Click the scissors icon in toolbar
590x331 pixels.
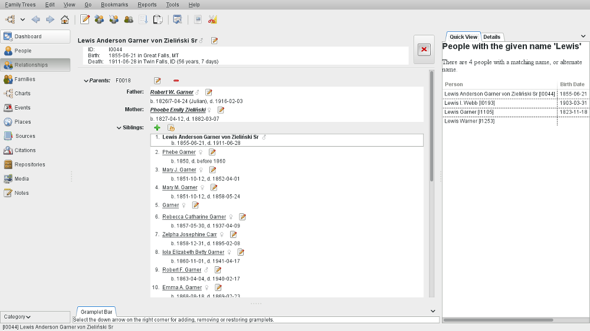[x=212, y=19]
